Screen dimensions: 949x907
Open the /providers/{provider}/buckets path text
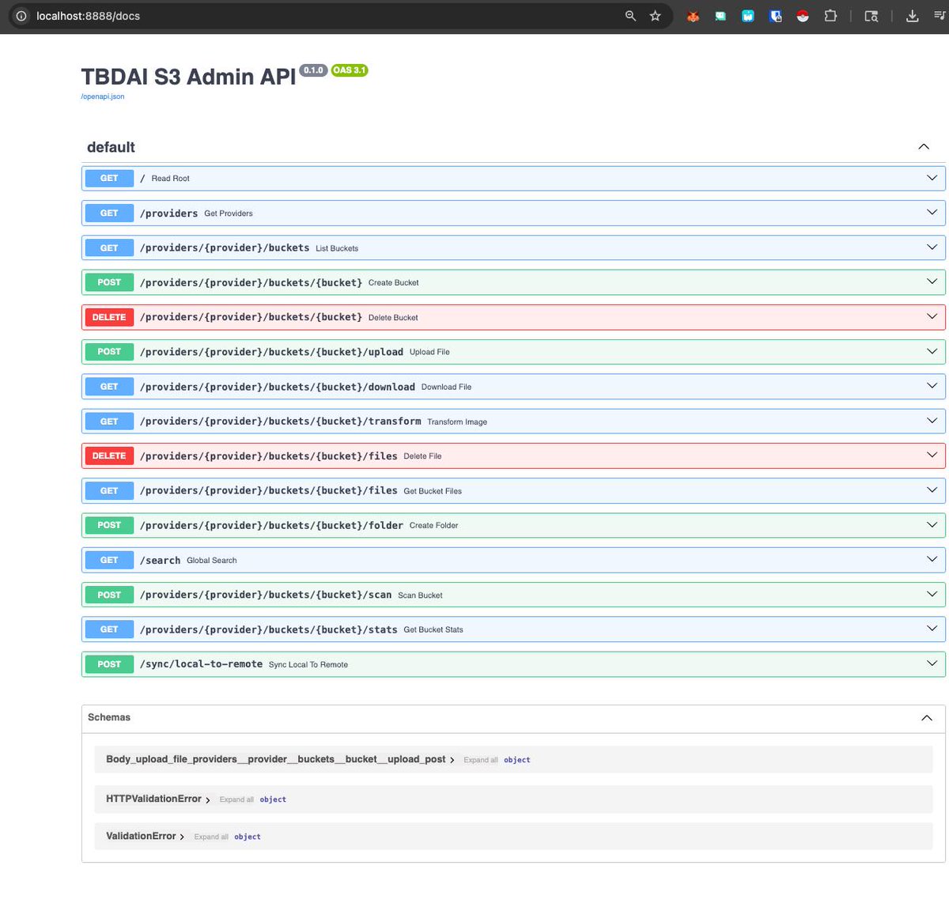(225, 248)
